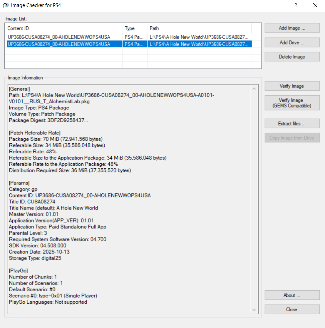Click the Type column header
Image resolution: width=325 pixels, height=328 pixels.
tap(134, 28)
